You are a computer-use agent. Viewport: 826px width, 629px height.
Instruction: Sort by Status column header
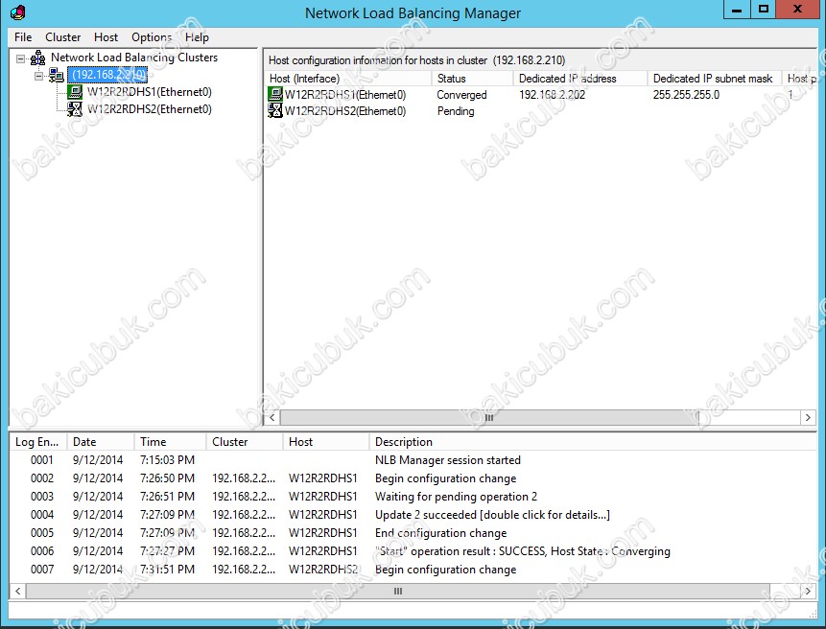point(473,79)
